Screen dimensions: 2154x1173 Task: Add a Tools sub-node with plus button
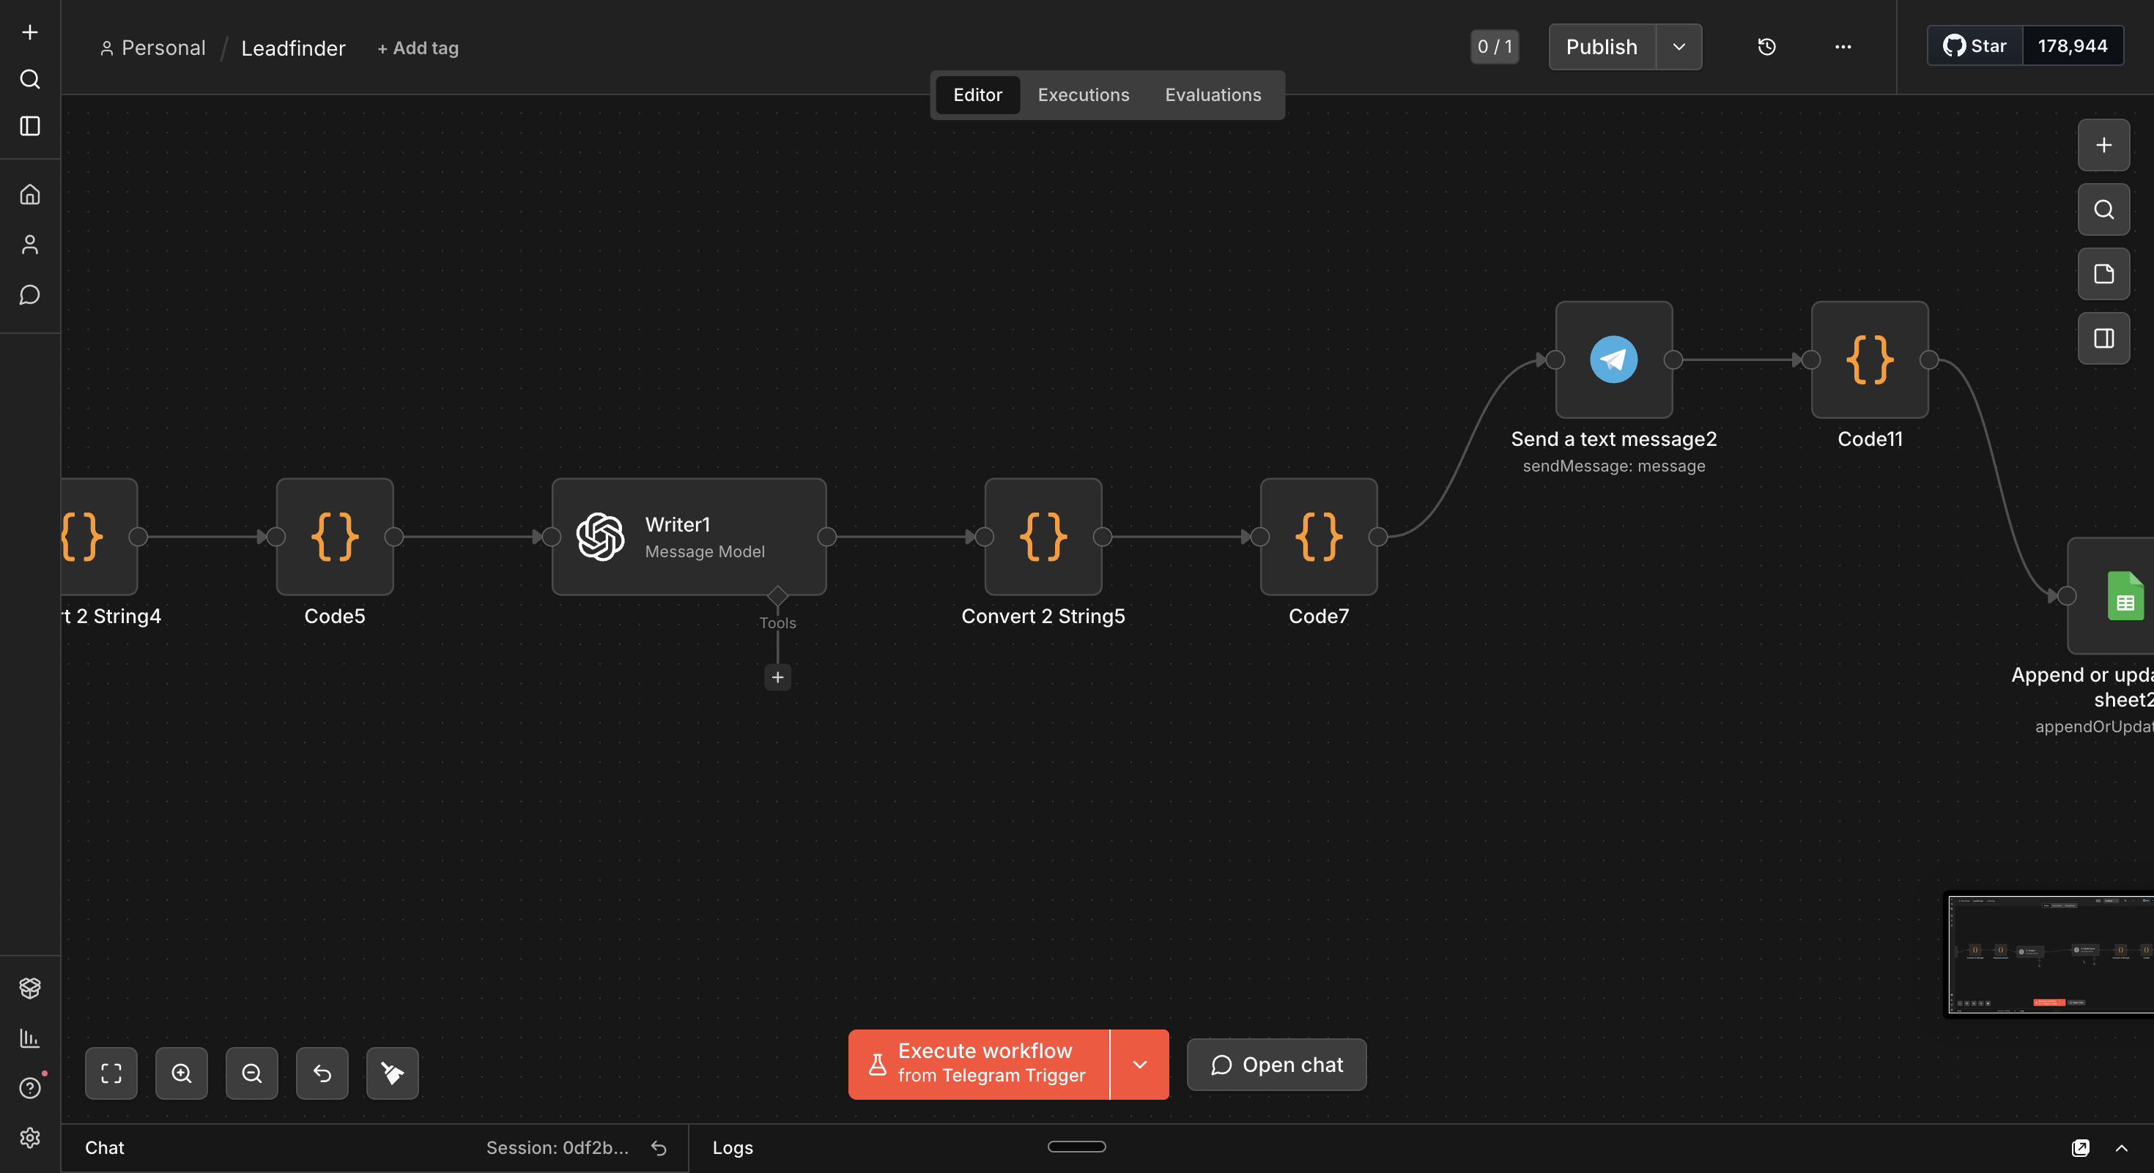coord(777,677)
